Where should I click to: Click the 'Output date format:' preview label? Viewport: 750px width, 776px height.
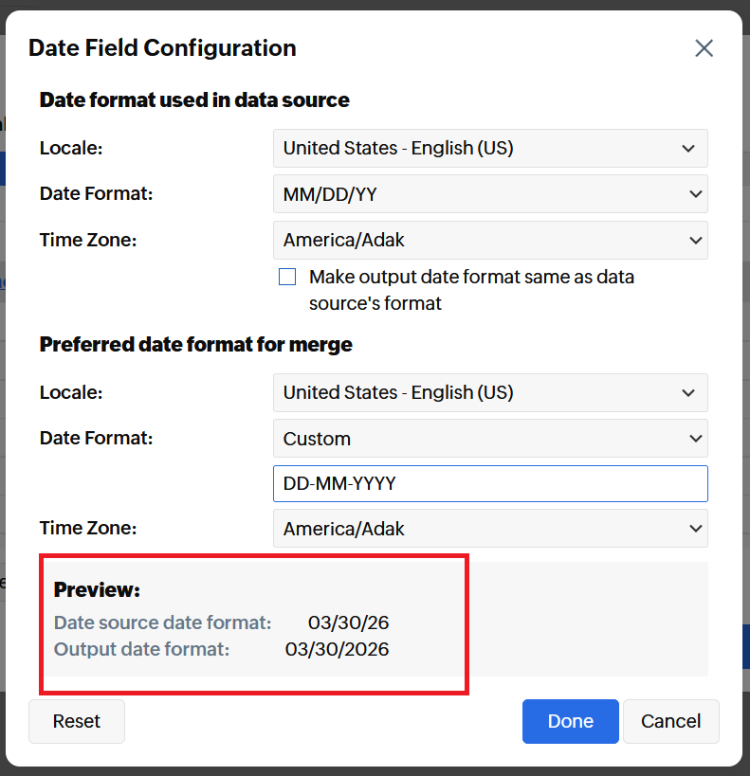coord(141,650)
